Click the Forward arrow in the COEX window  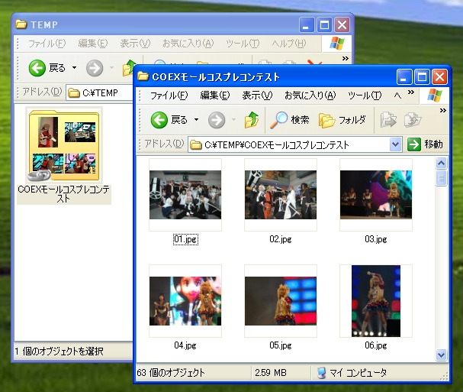pyautogui.click(x=217, y=120)
